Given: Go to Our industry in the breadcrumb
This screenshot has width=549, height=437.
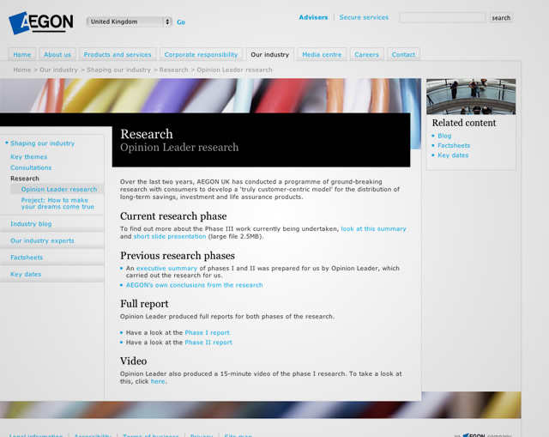Looking at the screenshot, I should point(58,70).
